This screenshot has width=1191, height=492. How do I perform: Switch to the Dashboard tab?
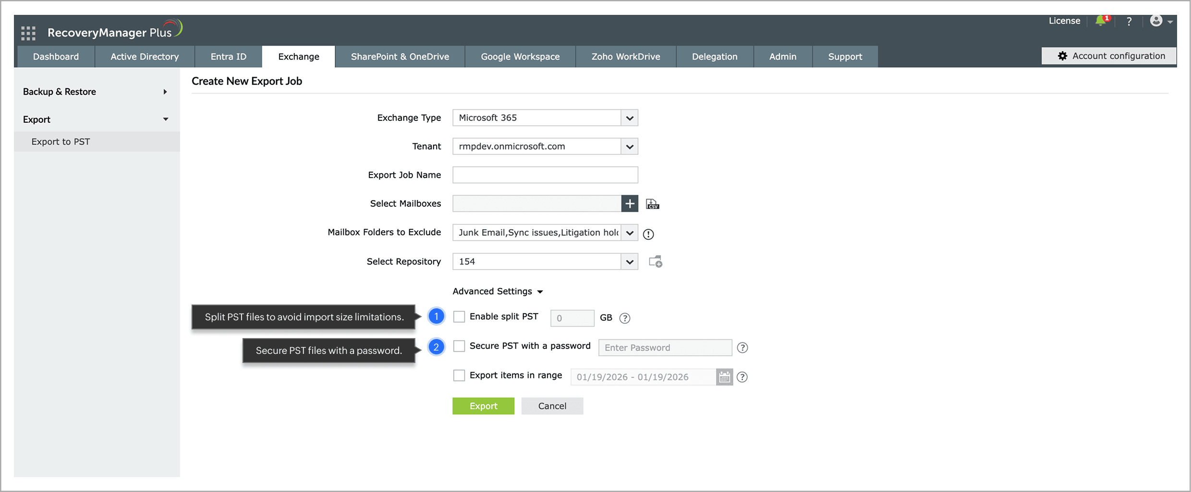pyautogui.click(x=56, y=57)
